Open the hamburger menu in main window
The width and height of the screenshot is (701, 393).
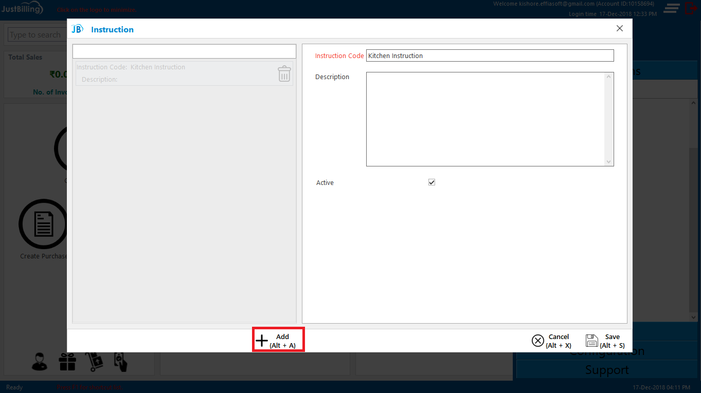click(x=671, y=8)
